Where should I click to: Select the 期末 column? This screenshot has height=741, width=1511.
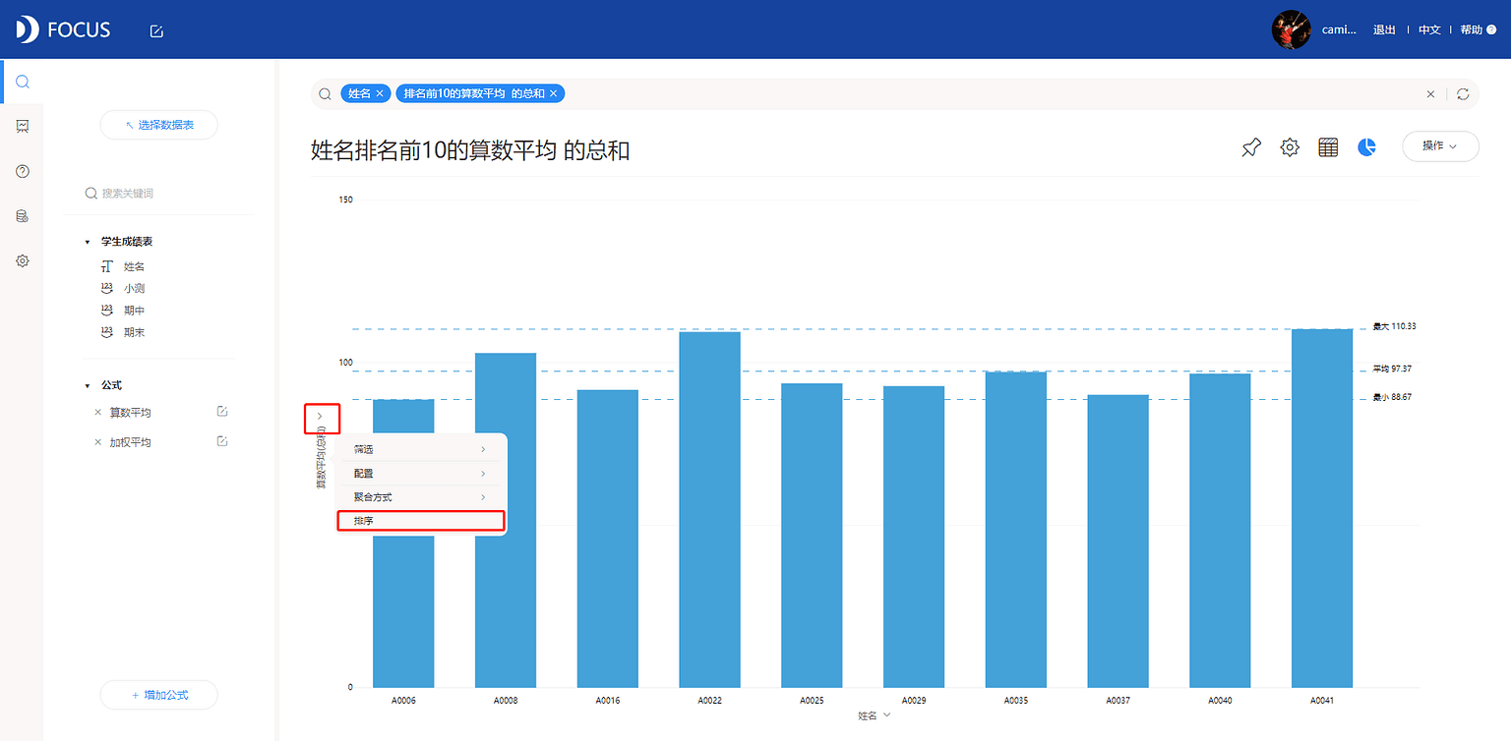(135, 332)
